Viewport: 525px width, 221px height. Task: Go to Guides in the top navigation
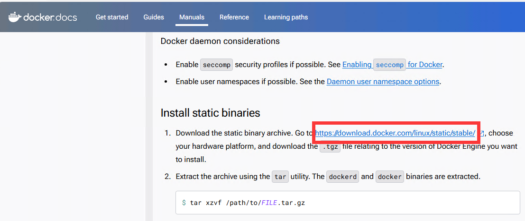point(154,17)
